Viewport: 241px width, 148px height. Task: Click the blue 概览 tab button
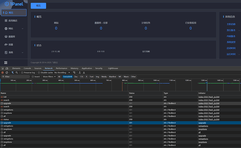click(x=38, y=6)
